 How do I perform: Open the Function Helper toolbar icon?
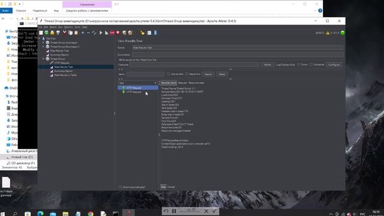tap(149, 33)
